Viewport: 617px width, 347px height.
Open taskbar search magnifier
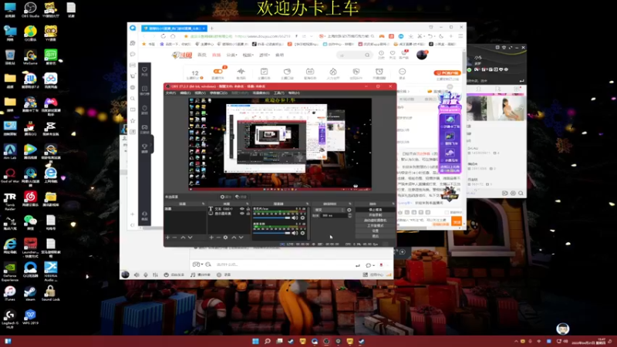pos(267,341)
